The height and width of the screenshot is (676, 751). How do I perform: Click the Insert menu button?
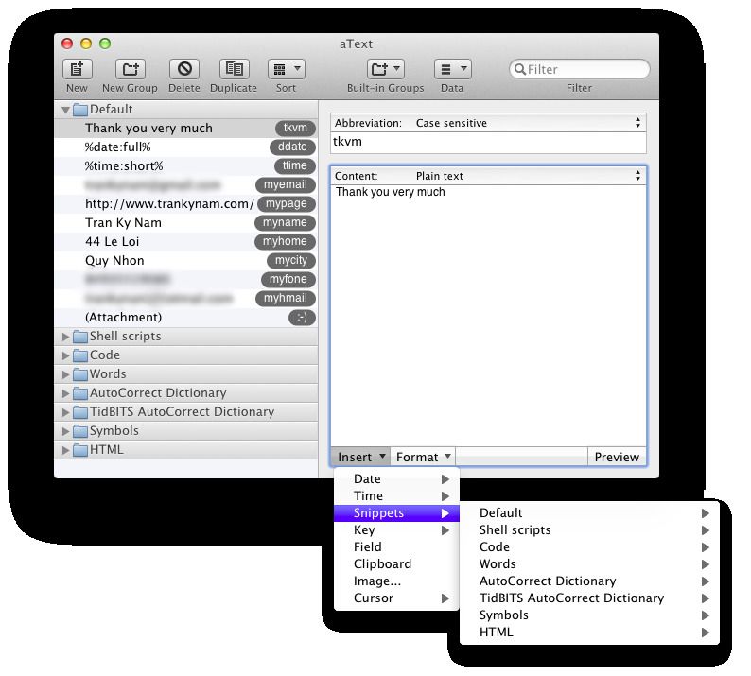click(360, 458)
